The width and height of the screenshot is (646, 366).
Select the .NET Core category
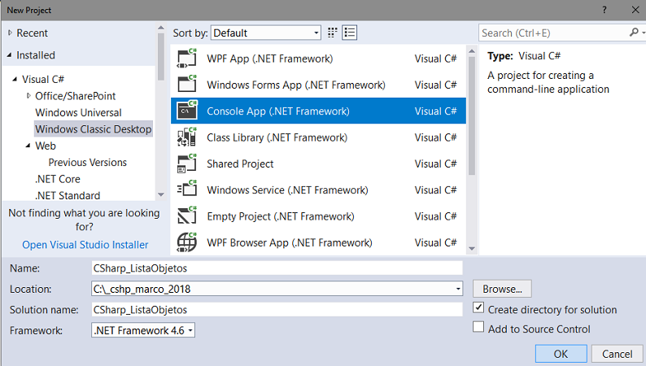[x=58, y=179]
